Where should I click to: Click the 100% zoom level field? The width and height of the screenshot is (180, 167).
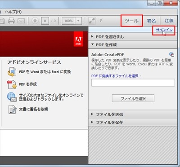[68, 21]
